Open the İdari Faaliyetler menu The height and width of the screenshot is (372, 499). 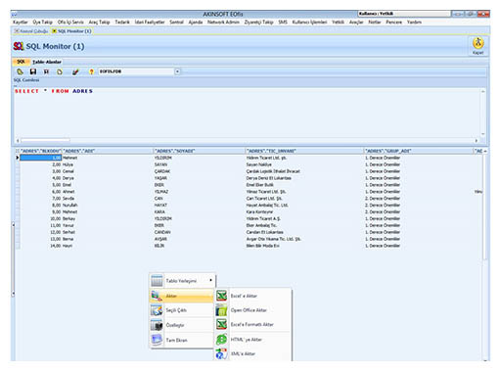tap(150, 23)
